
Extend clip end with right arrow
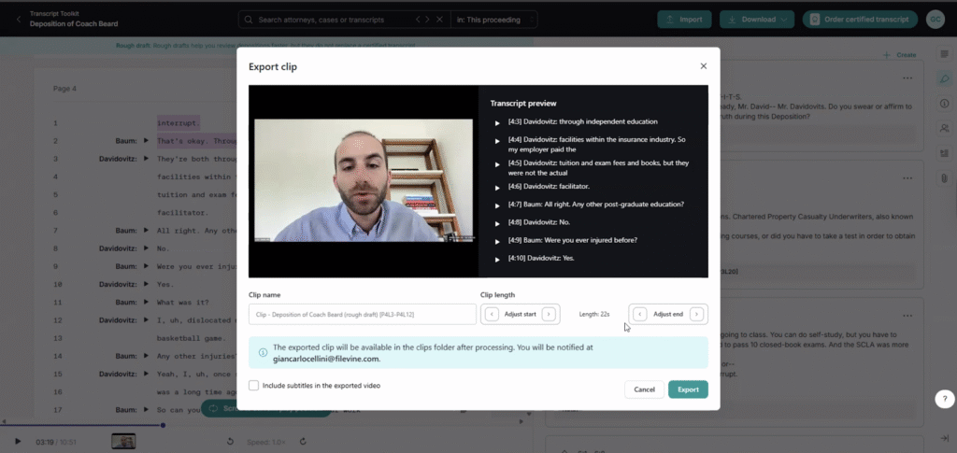click(696, 314)
